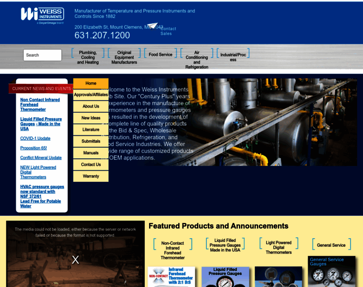The width and height of the screenshot is (363, 287).
Task: Open the Proposition 65! link
Action: click(33, 148)
